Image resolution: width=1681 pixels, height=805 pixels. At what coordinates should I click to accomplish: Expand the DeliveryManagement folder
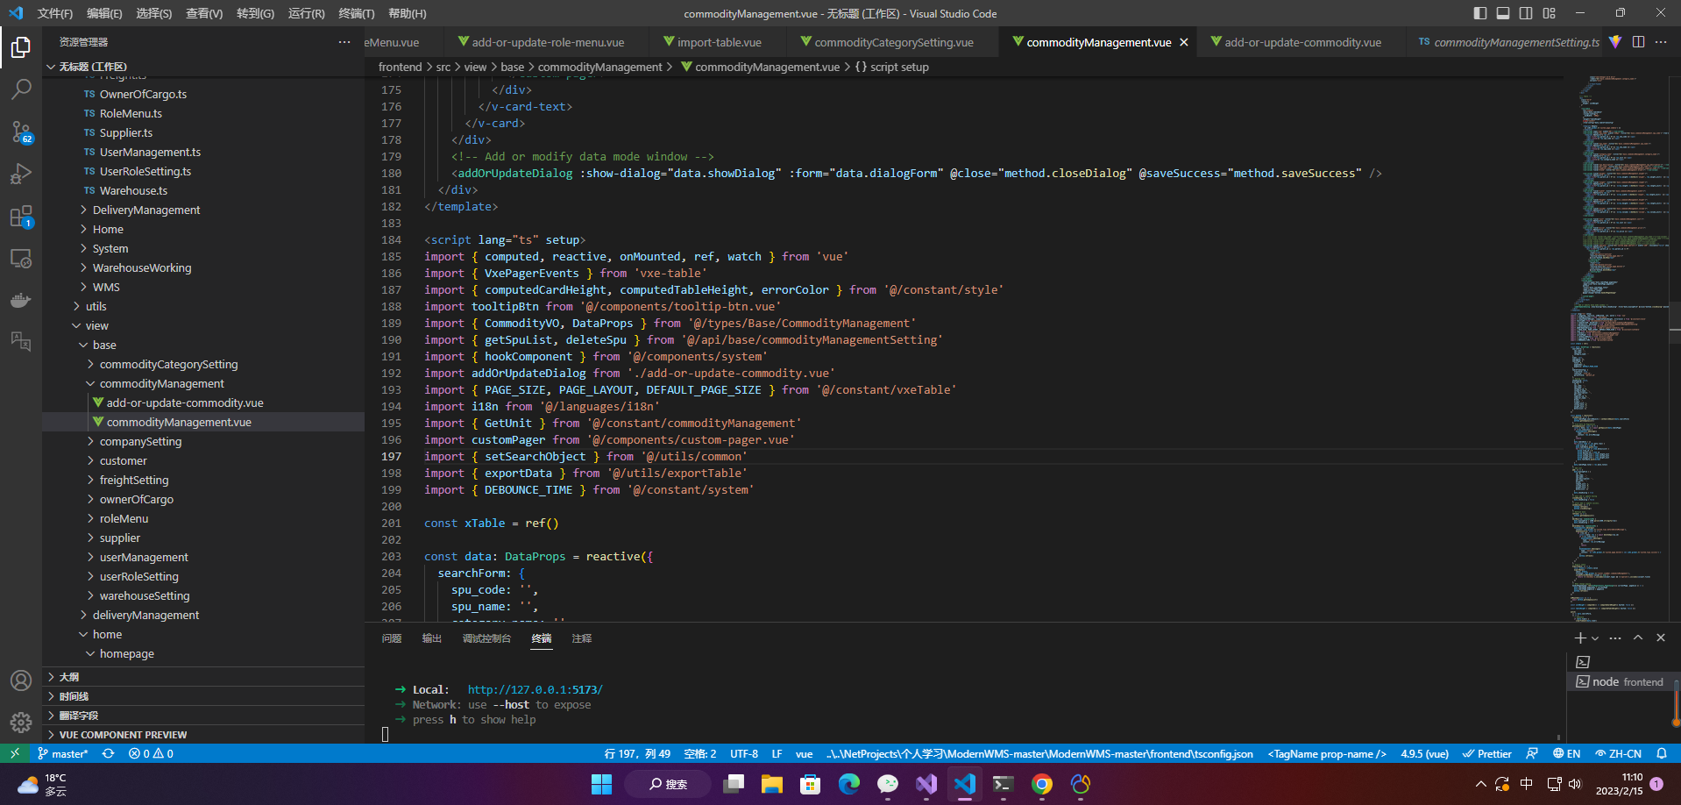[x=203, y=210]
